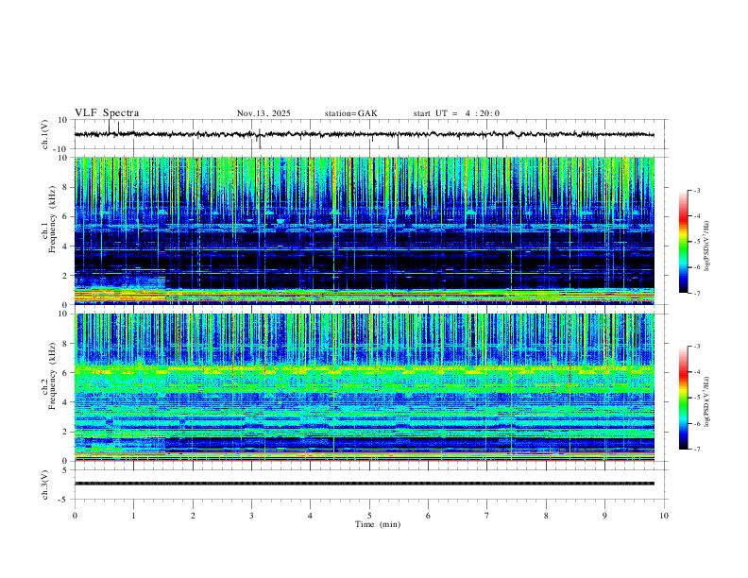Click the "ch.3(V)" axis label
This screenshot has height=578, width=748.
pyautogui.click(x=45, y=484)
